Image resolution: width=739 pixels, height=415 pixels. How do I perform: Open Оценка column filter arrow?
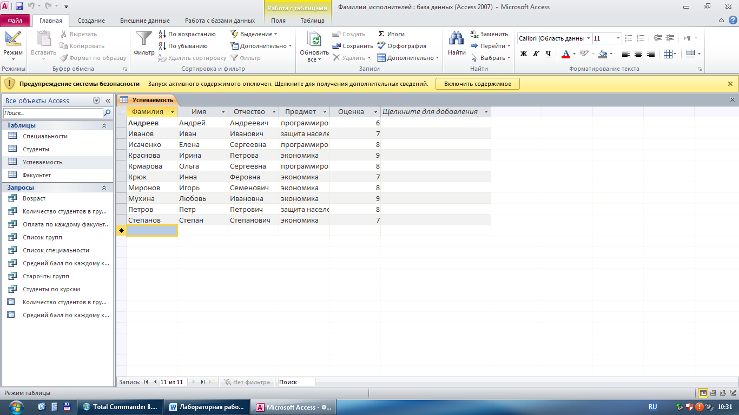tap(375, 112)
